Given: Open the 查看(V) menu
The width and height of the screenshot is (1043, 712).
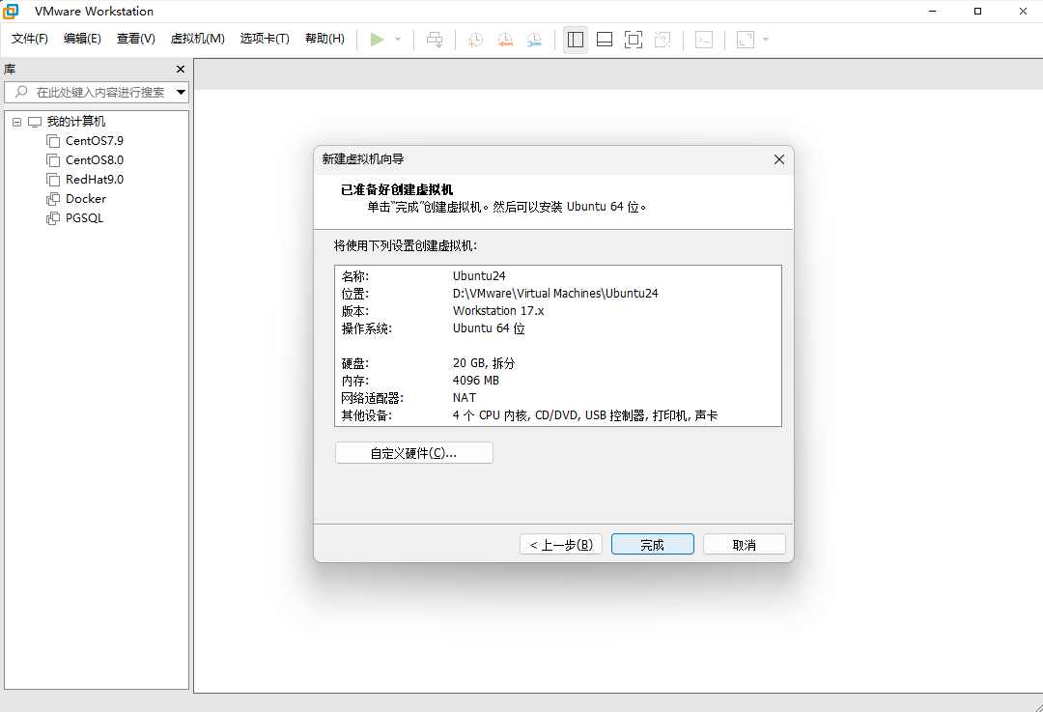Looking at the screenshot, I should tap(136, 39).
